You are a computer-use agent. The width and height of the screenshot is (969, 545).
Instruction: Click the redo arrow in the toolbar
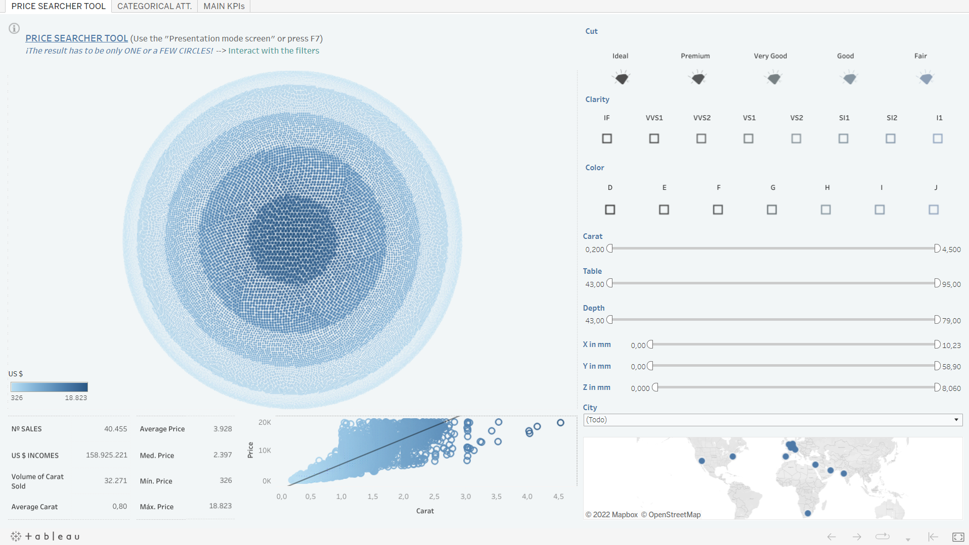[857, 536]
